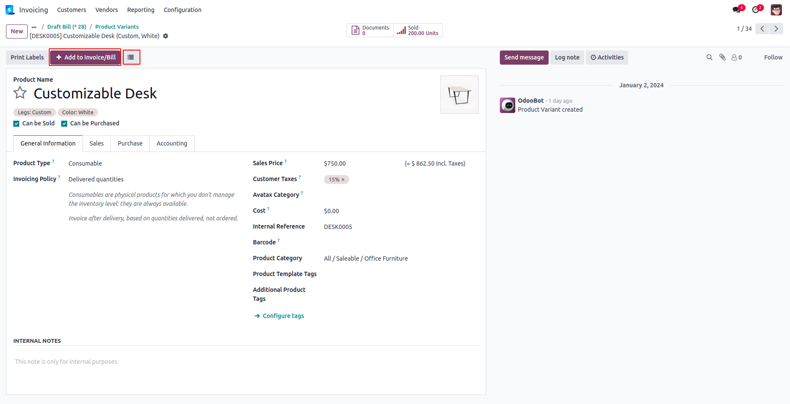
Task: Search messages with the magnifier icon
Action: point(709,57)
